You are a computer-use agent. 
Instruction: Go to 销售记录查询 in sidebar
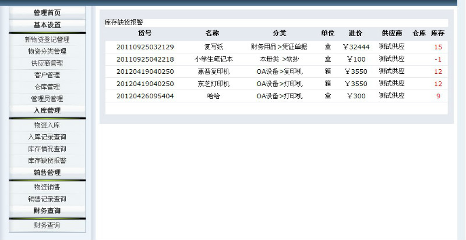click(47, 199)
